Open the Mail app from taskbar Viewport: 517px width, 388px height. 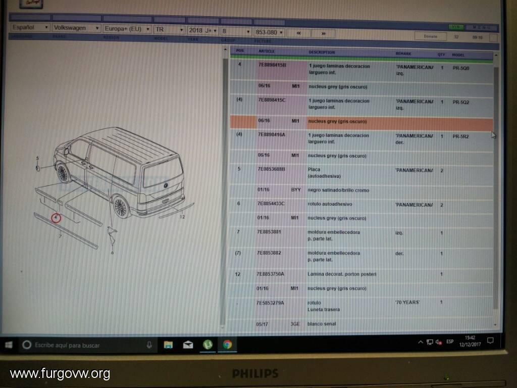click(188, 345)
